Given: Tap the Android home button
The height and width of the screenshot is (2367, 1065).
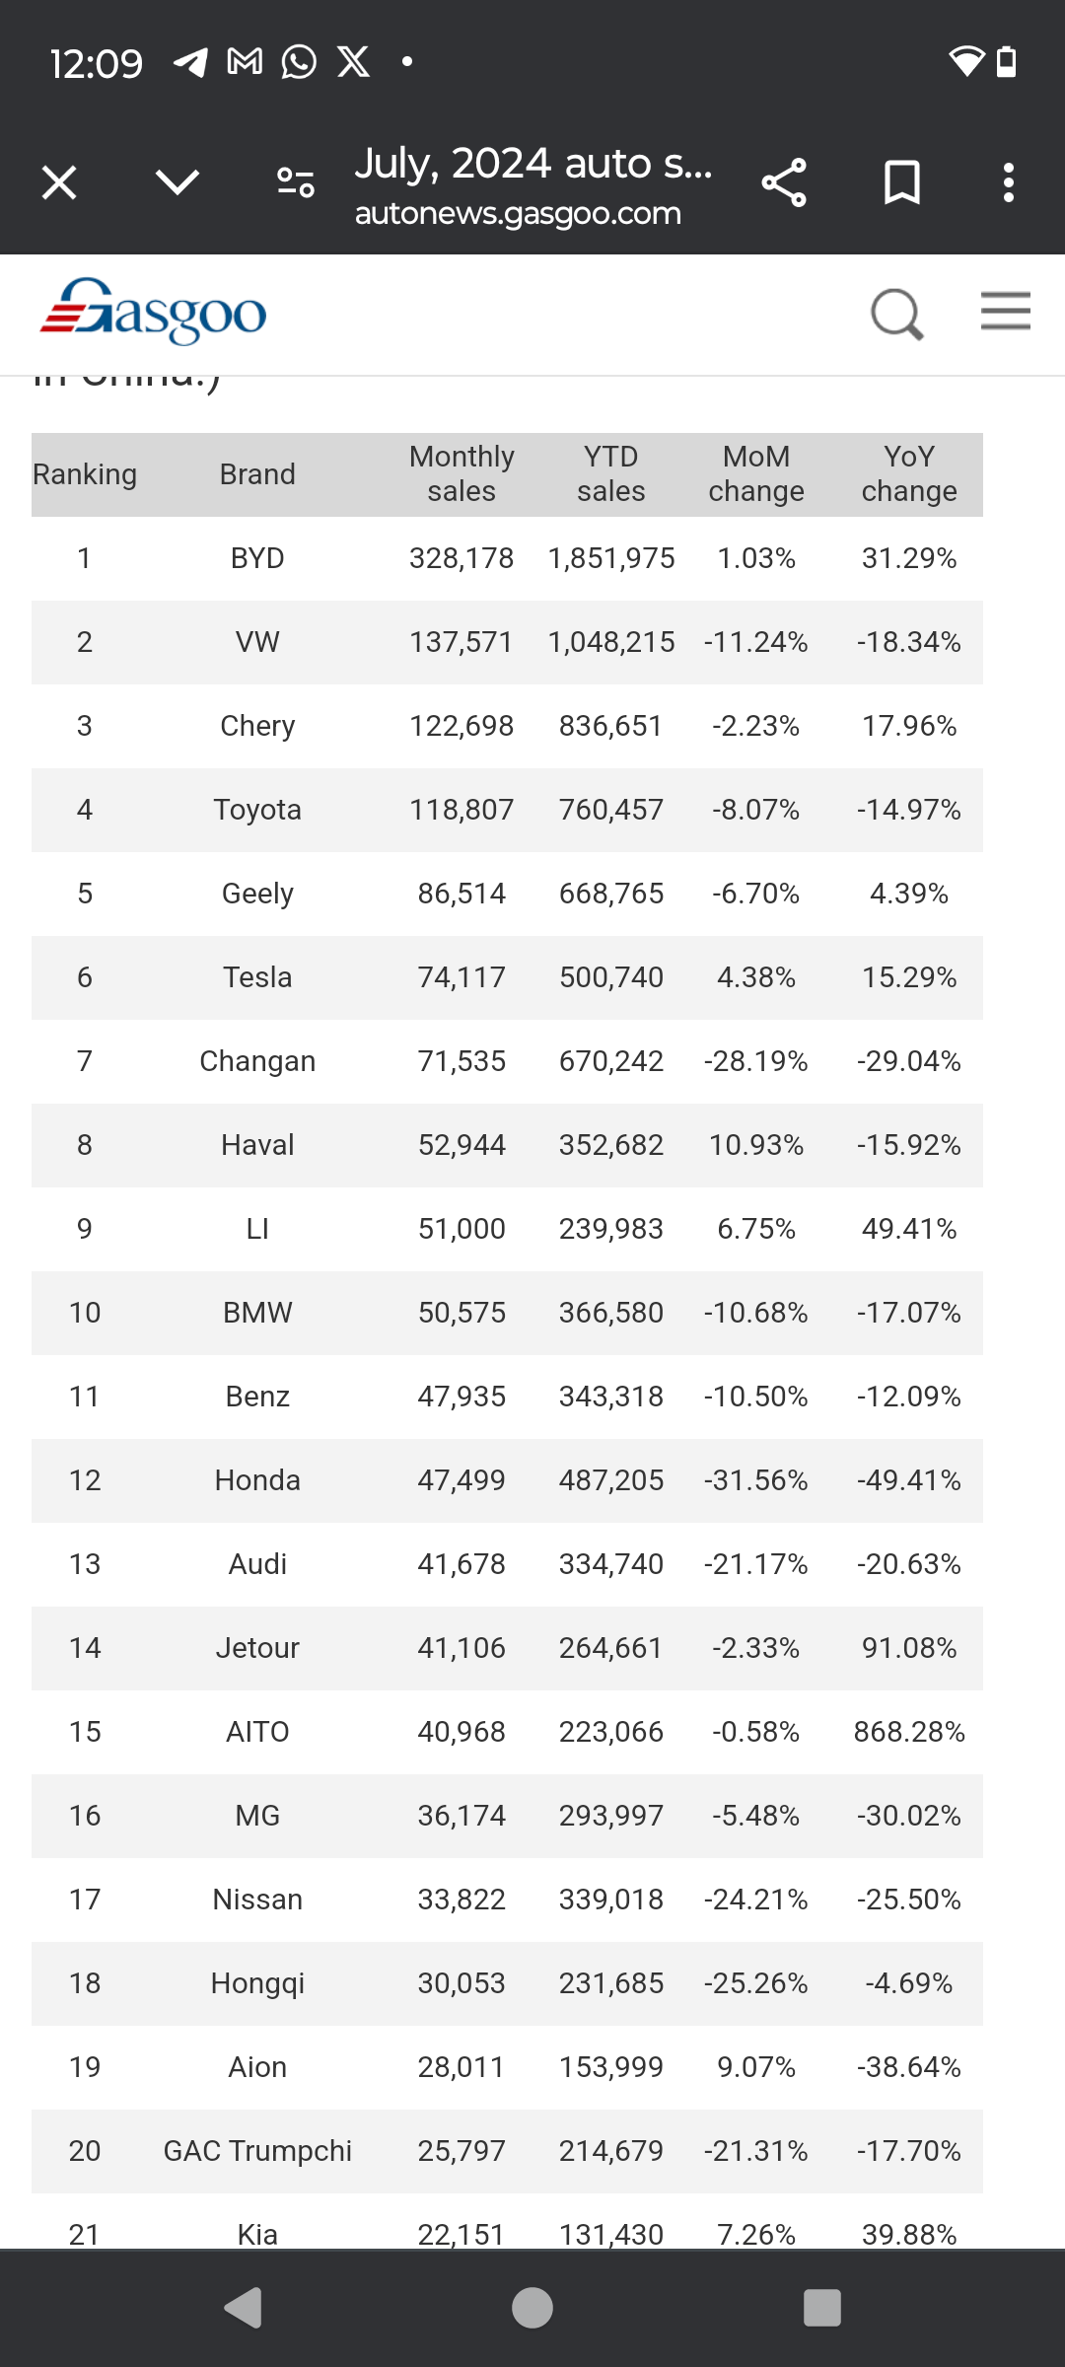Looking at the screenshot, I should 532,2308.
